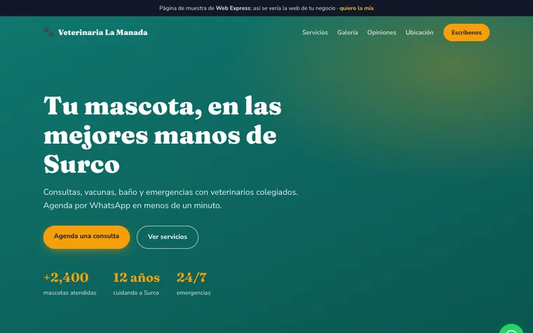Click the Ver servicios button
Screen dimensions: 533x333
(167, 237)
